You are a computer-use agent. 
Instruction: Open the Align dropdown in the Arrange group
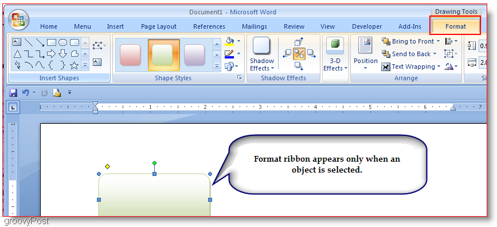tap(451, 41)
